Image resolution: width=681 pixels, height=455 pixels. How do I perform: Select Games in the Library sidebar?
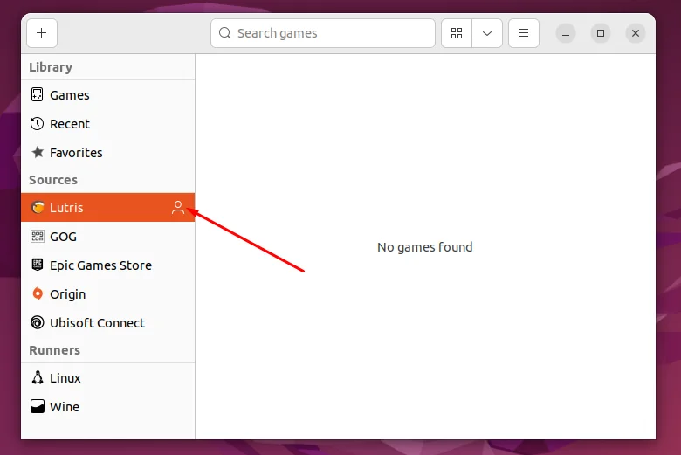(108, 94)
